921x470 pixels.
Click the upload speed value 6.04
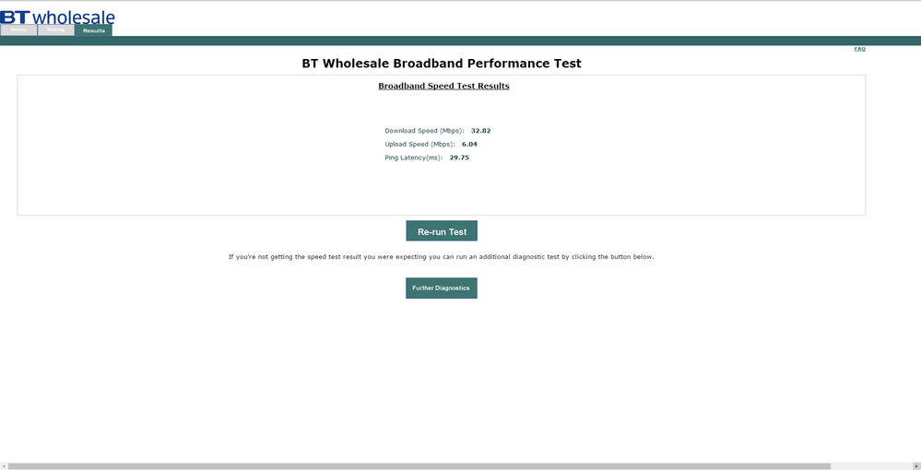(469, 144)
